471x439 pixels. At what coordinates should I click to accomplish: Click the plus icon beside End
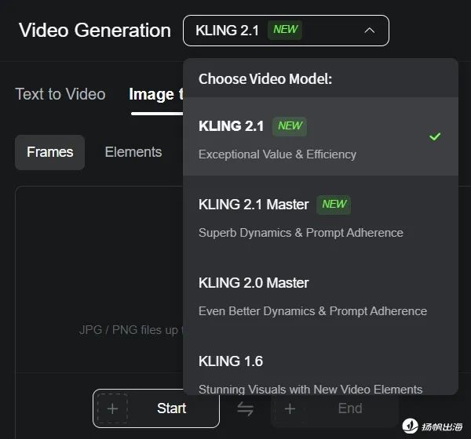pos(290,408)
